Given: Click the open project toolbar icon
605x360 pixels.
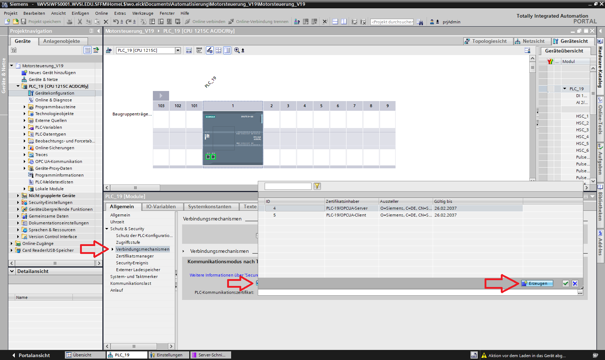Looking at the screenshot, I should [x=16, y=22].
